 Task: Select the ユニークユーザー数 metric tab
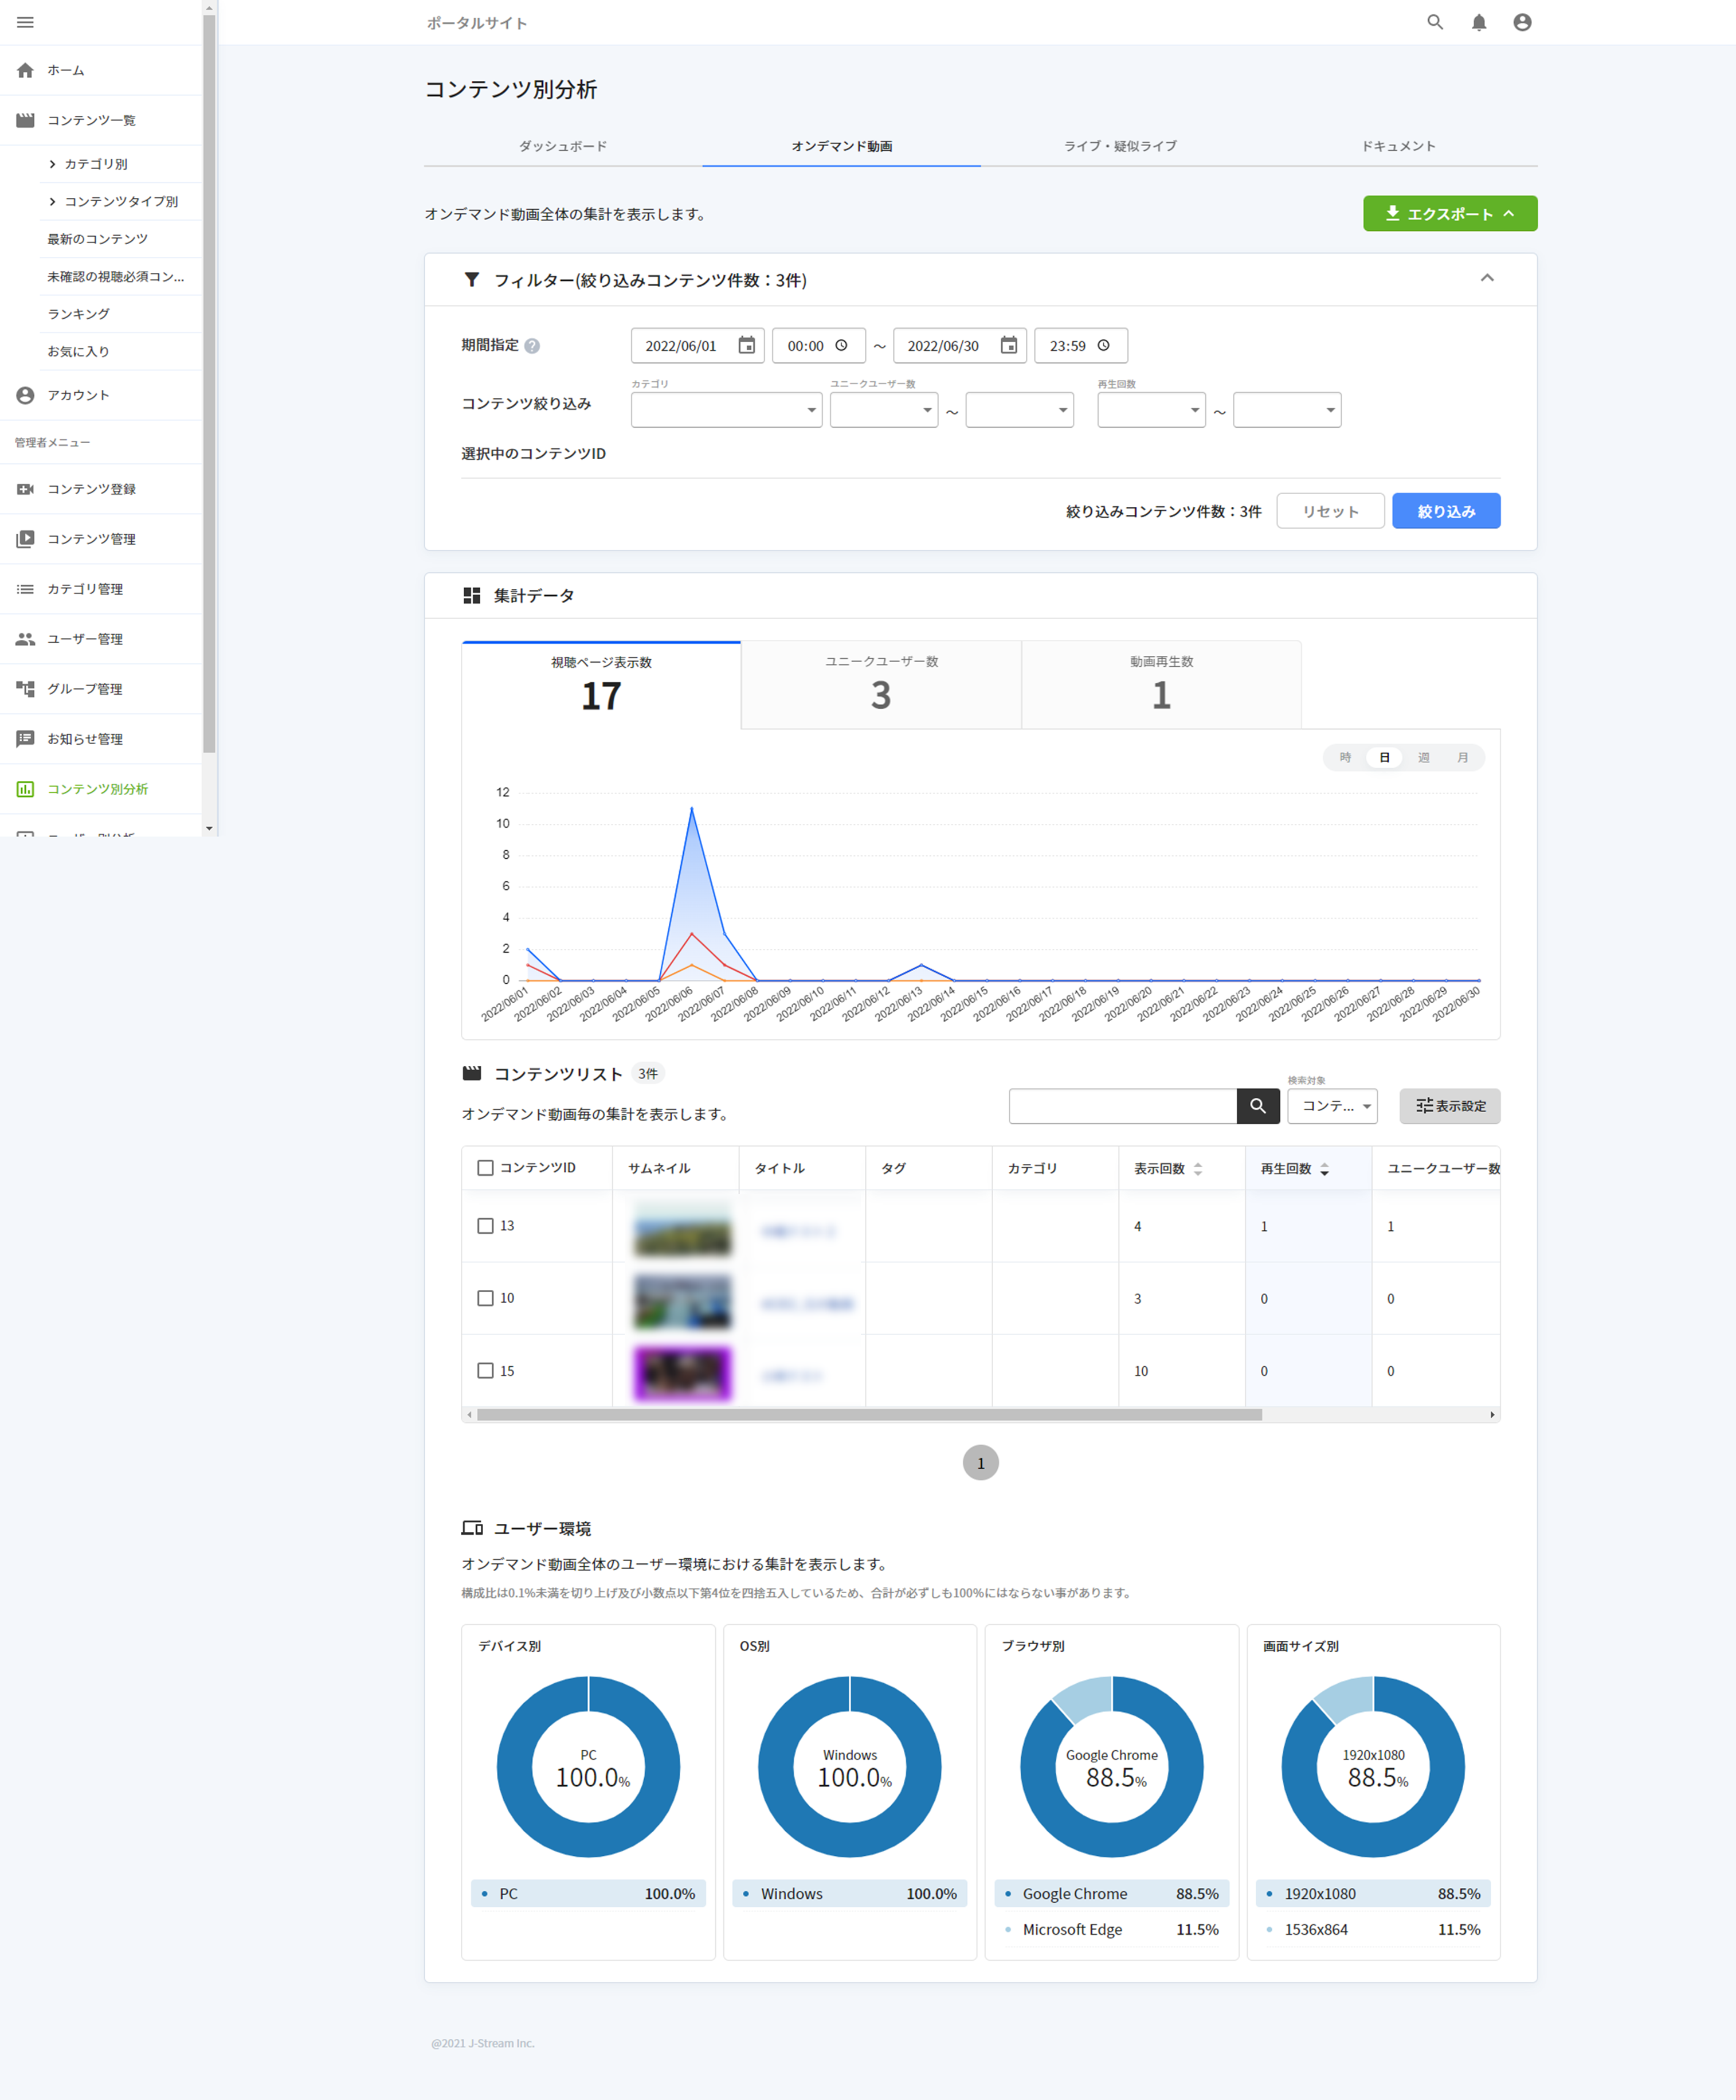[880, 685]
